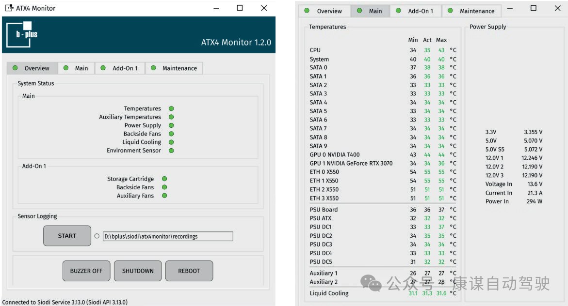
Task: Click the Max column header in Temperatures
Action: coord(441,40)
